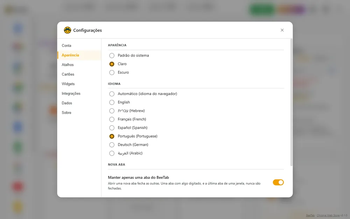Choose Deutsch (German) language

[112, 145]
